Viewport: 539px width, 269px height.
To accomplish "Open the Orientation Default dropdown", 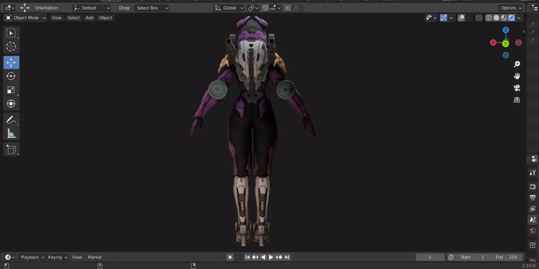I will (92, 8).
